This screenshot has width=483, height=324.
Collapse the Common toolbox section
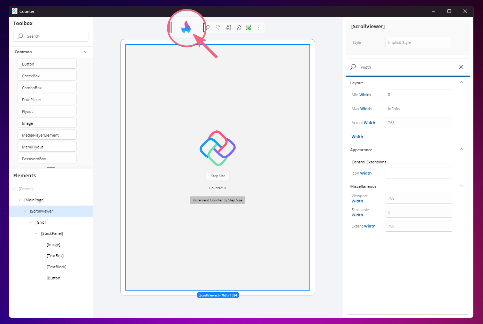tap(84, 52)
